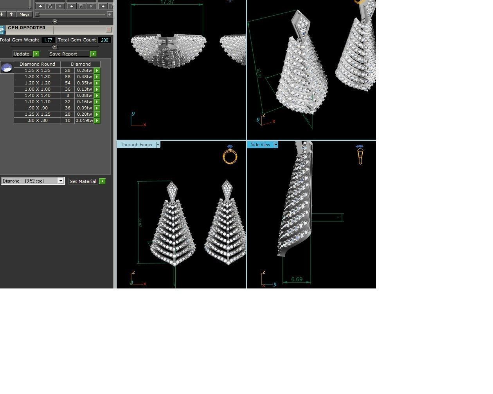This screenshot has height=394, width=493.
Task: Select the round diamond gem thumbnail
Action: 7,68
